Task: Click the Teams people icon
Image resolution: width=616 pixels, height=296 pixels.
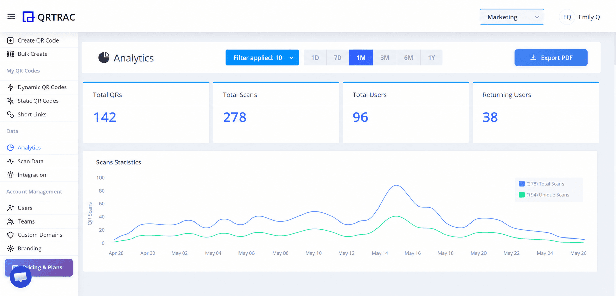Action: [x=11, y=221]
